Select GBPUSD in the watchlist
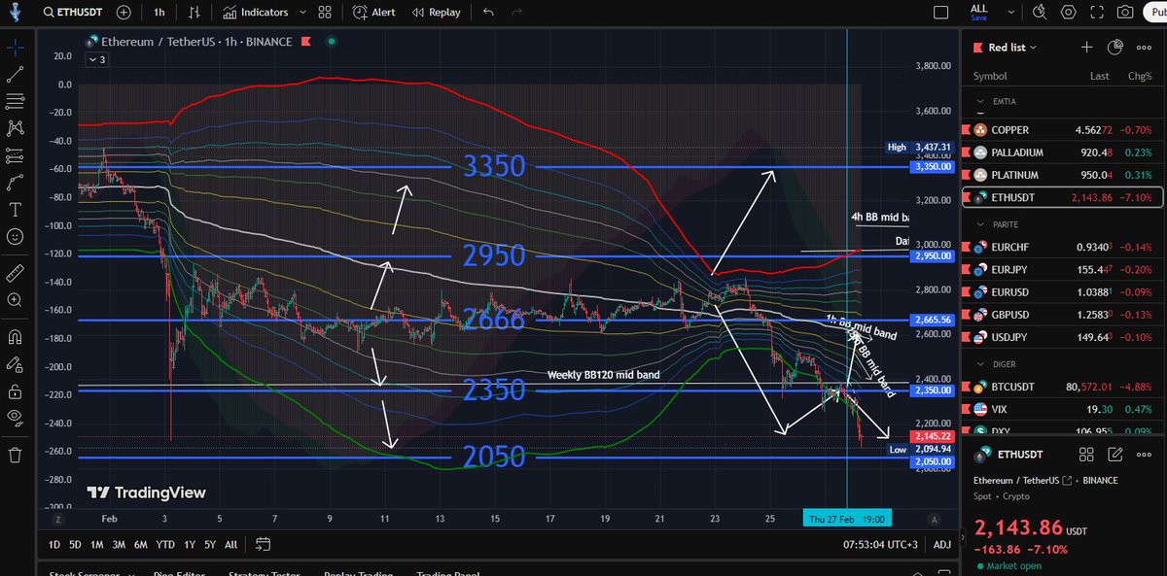Image resolution: width=1167 pixels, height=576 pixels. (1060, 315)
